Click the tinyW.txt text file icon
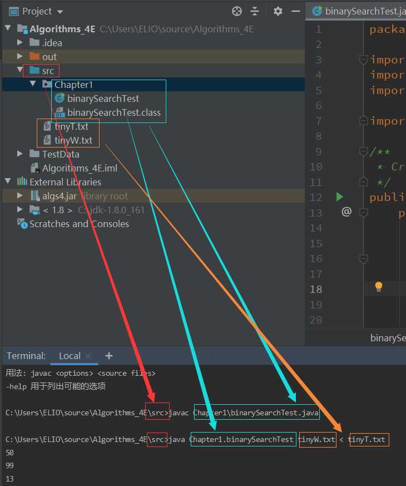Image resolution: width=406 pixels, height=486 pixels. (x=47, y=140)
